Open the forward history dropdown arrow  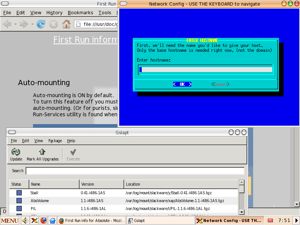pos(32,24)
